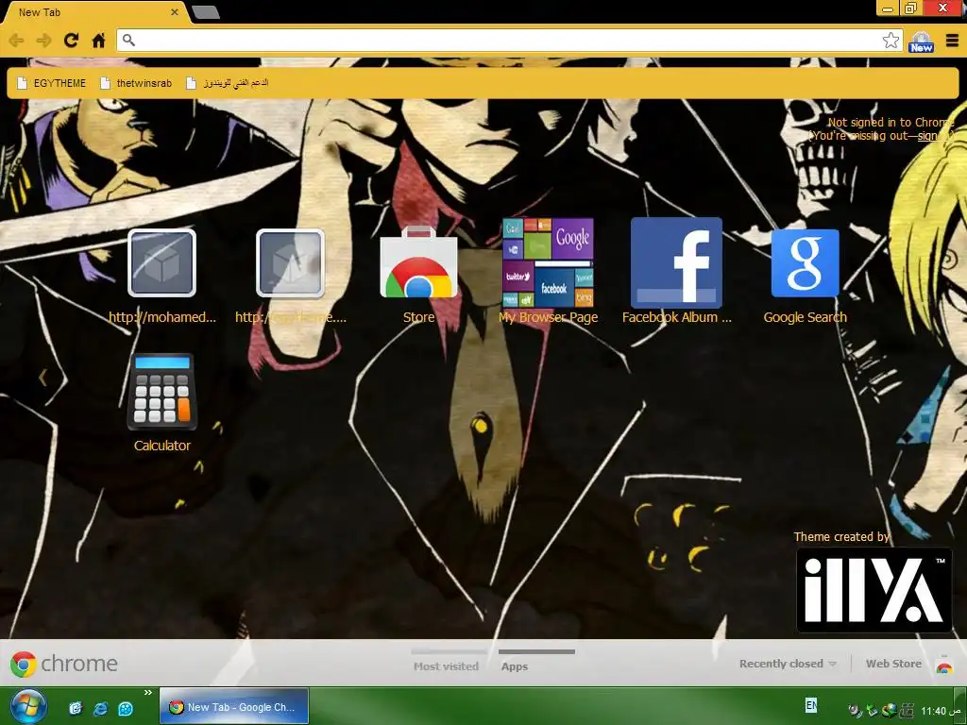Open the Web Store link in the footer
The height and width of the screenshot is (725, 967).
point(893,664)
